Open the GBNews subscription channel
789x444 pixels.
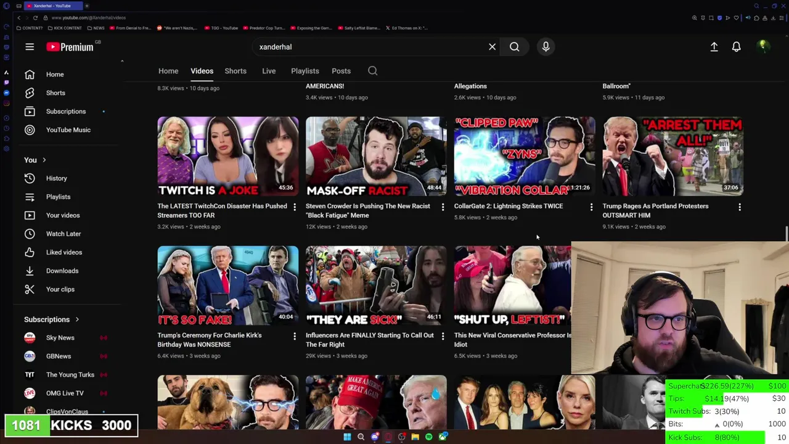(68, 356)
